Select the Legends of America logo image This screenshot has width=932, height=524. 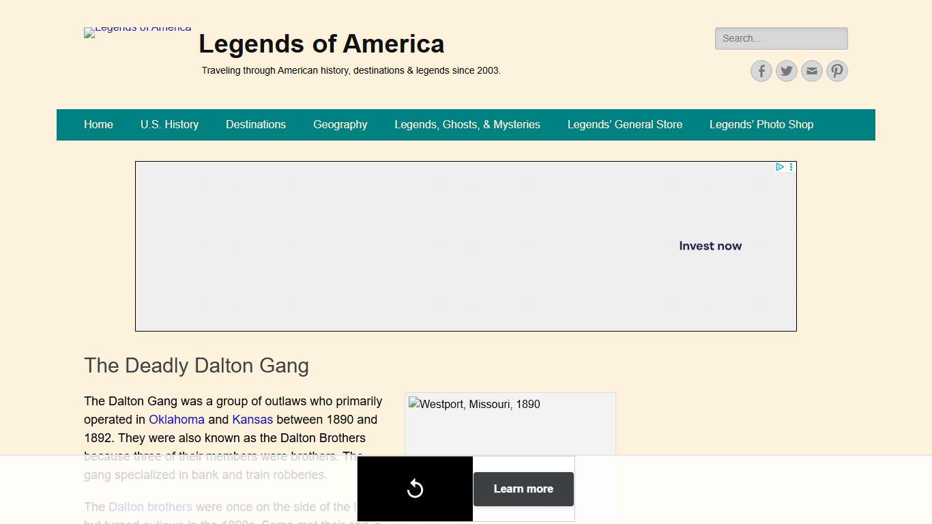coord(137,32)
